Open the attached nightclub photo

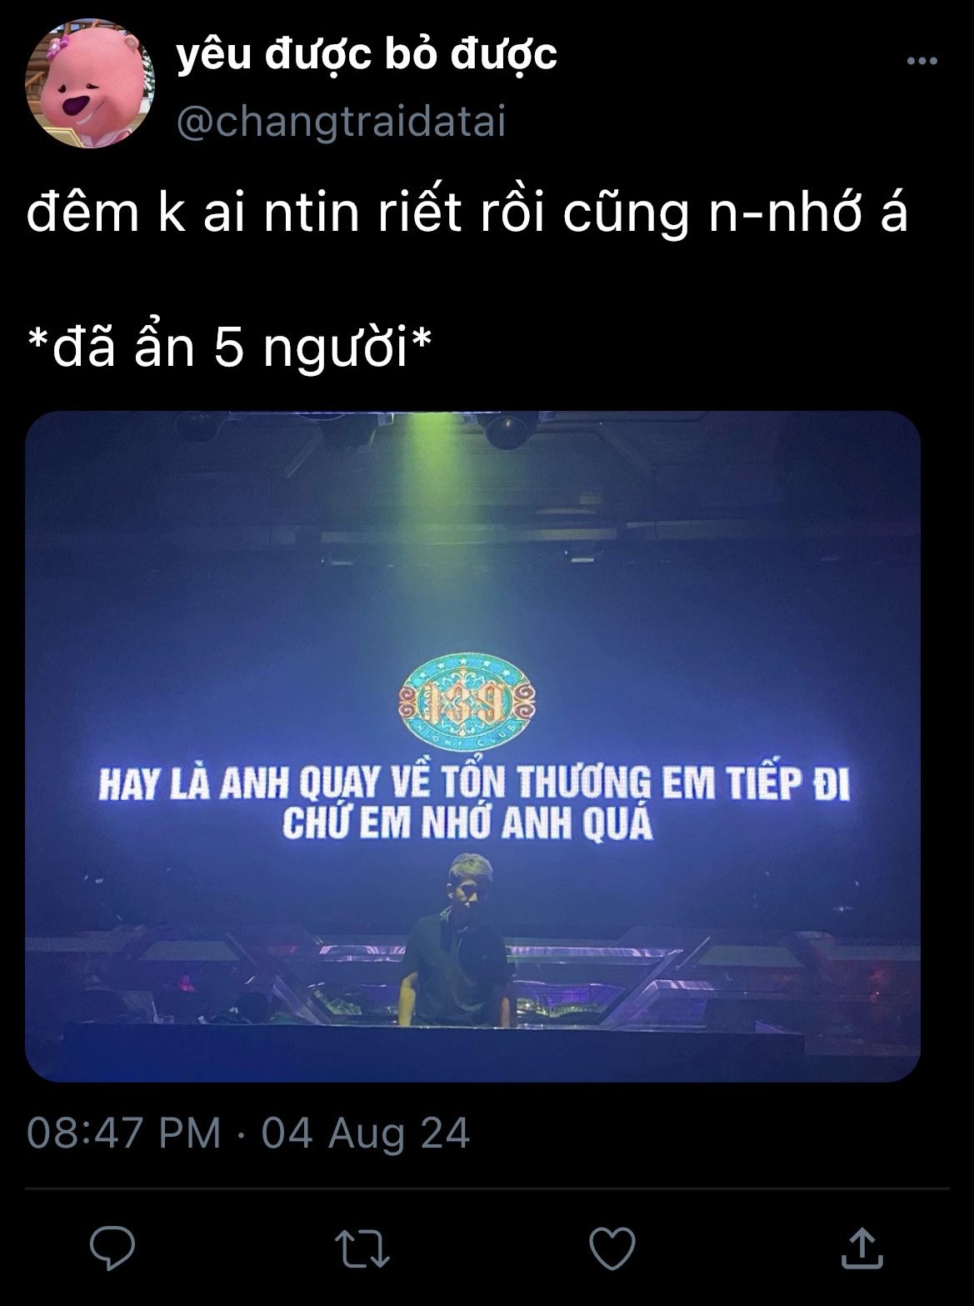[x=472, y=746]
